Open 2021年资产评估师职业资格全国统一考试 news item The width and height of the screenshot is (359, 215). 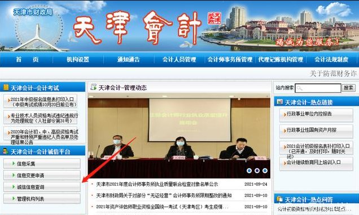click(x=162, y=207)
